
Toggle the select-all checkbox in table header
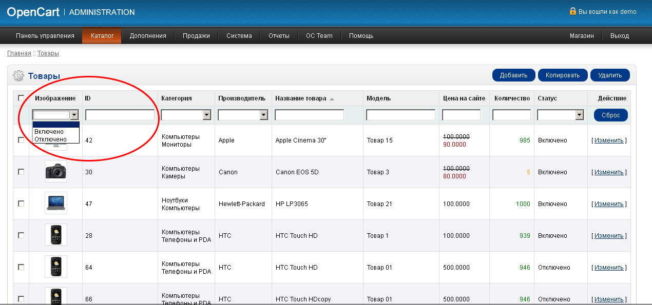click(x=21, y=98)
